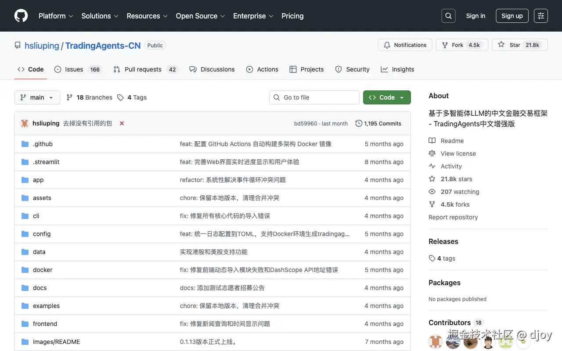562x351 pixels.
Task: Click the Sign up button
Action: (512, 16)
